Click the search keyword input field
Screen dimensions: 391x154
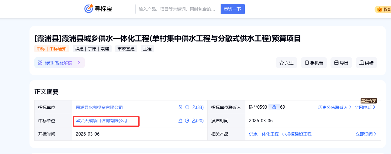(178, 9)
